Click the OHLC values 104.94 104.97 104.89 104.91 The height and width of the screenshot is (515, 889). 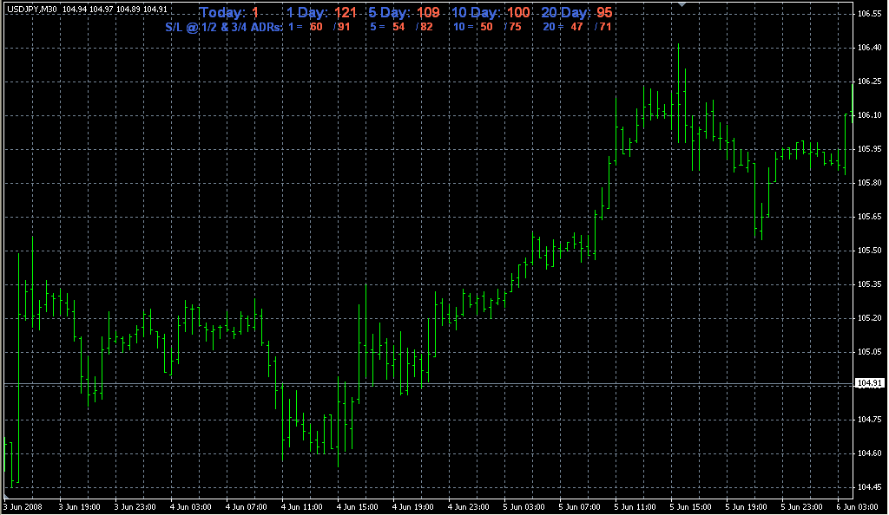[x=115, y=9]
